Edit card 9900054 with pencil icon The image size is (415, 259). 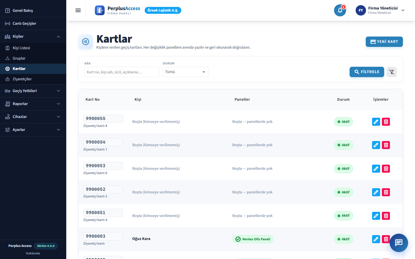[376, 145]
